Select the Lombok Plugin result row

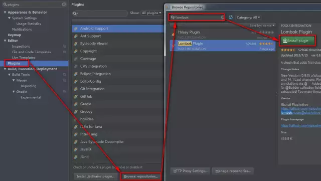click(x=223, y=46)
